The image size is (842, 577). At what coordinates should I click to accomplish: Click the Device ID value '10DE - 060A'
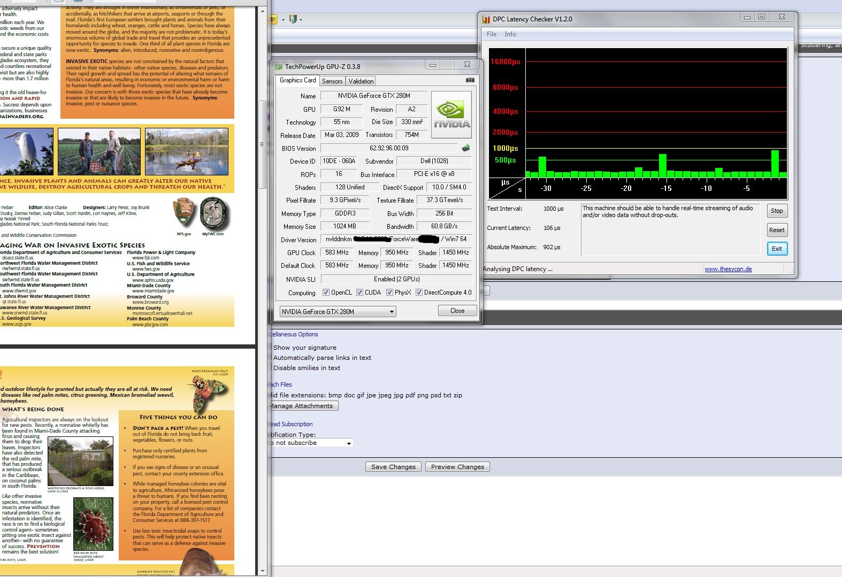[x=339, y=161]
